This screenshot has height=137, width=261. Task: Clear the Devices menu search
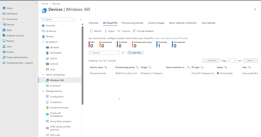point(76,19)
